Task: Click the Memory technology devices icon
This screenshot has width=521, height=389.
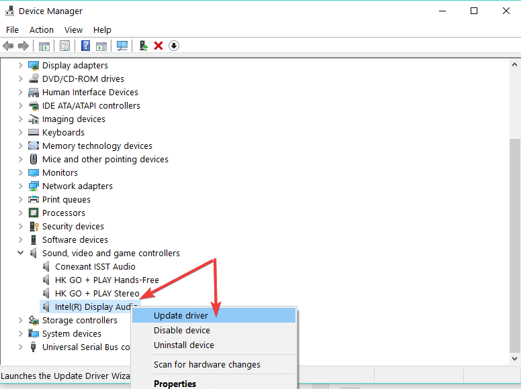Action: pyautogui.click(x=33, y=146)
